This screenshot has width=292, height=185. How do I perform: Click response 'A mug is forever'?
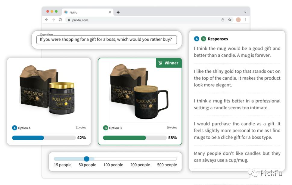click(237, 52)
